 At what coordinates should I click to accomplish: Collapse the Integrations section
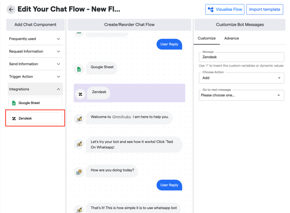click(x=58, y=89)
